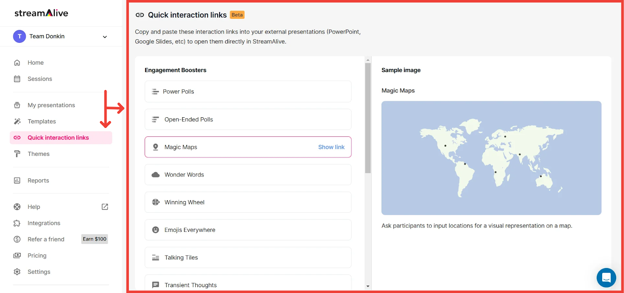This screenshot has width=624, height=293.
Task: Click the Settings gear icon
Action: (x=17, y=272)
